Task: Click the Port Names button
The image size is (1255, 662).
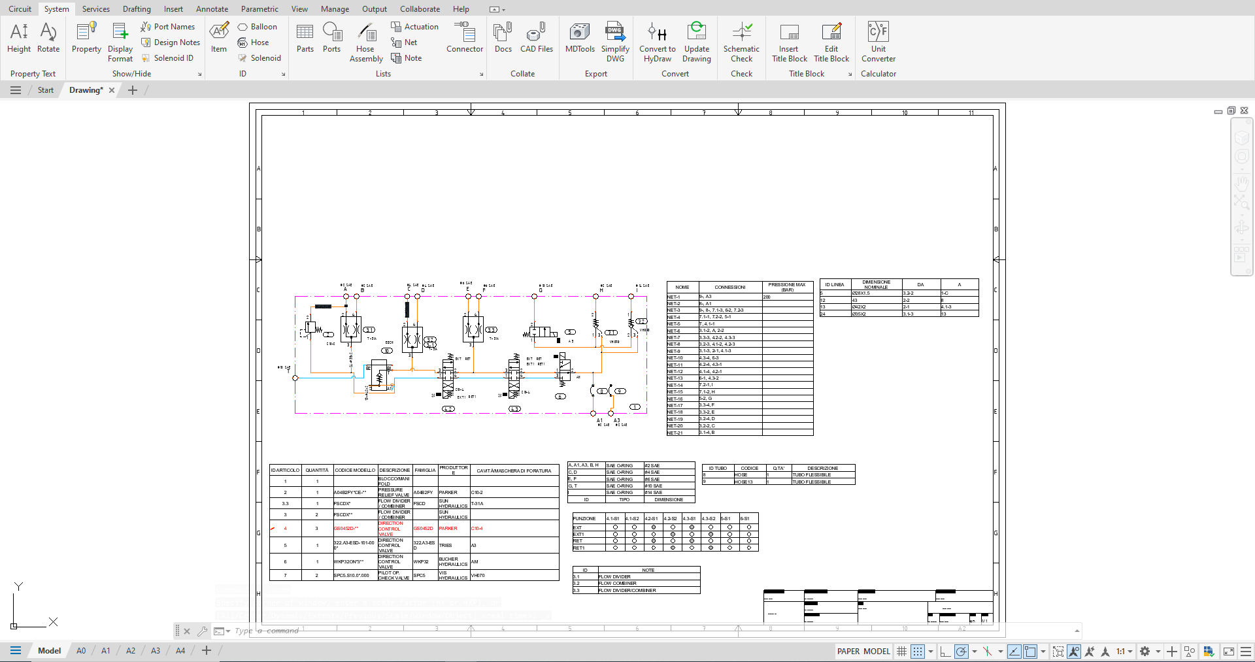Action: point(168,27)
